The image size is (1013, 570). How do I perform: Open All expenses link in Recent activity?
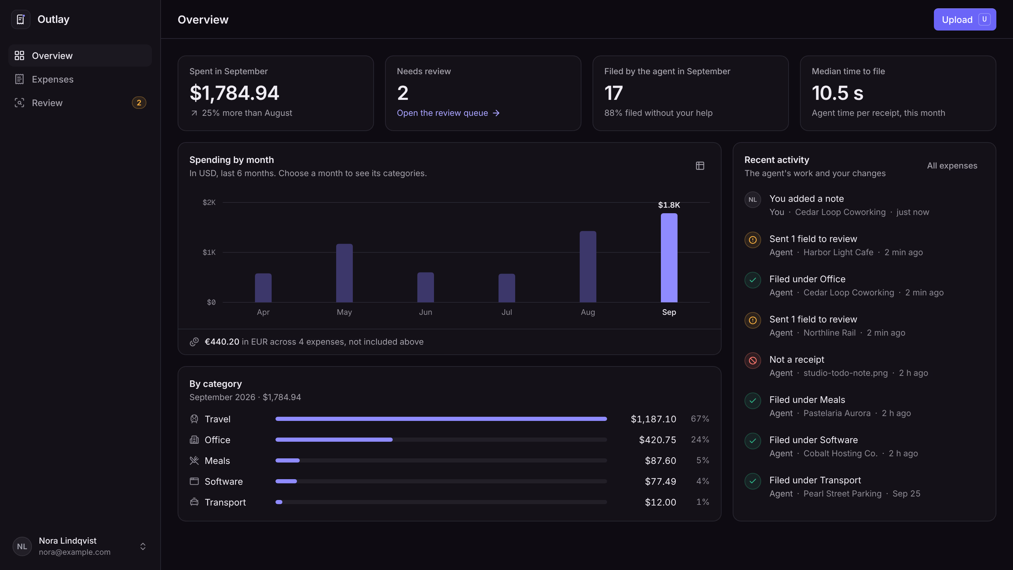[952, 165]
